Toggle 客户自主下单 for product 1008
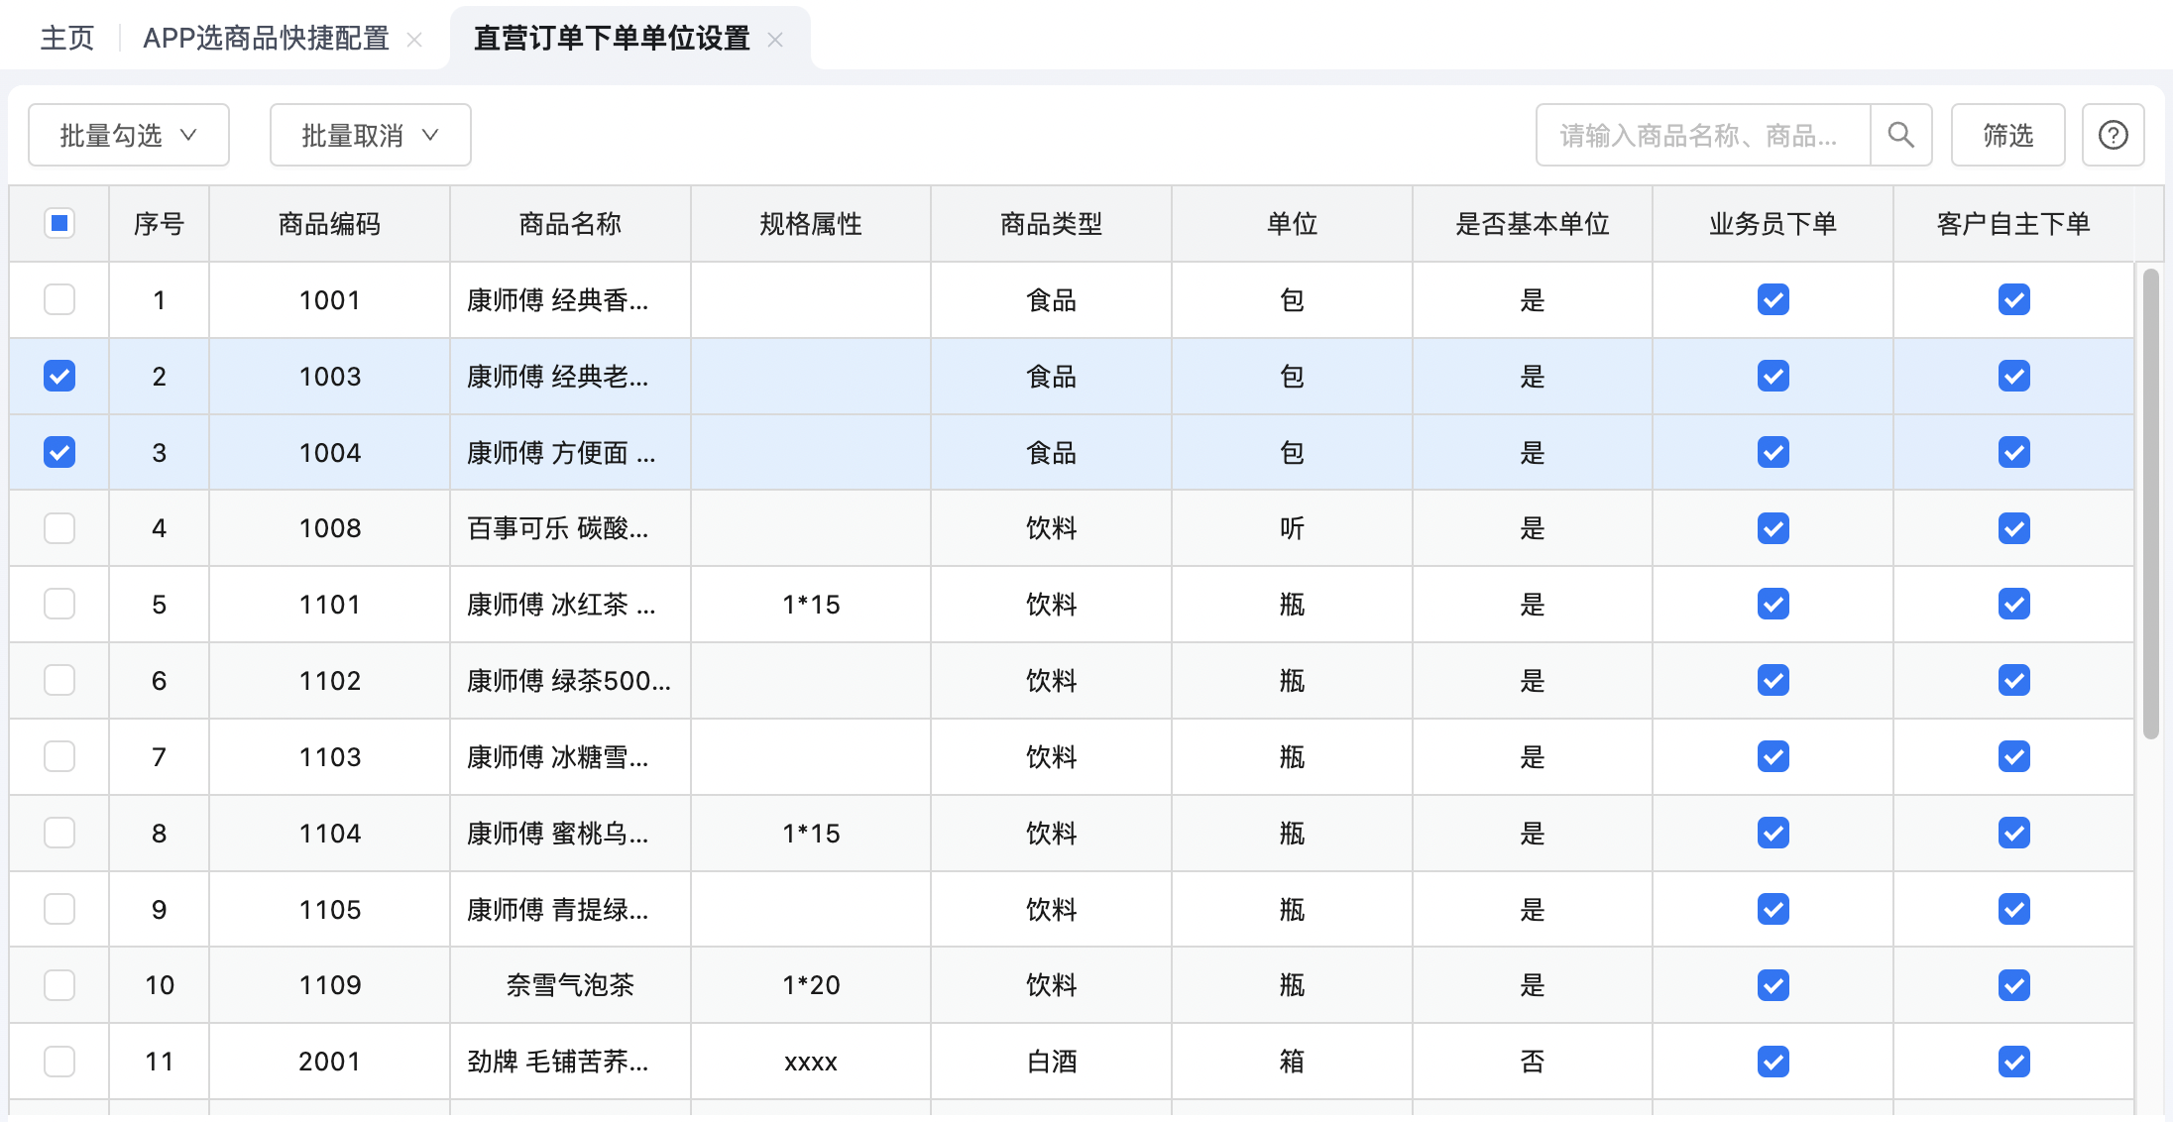2173x1122 pixels. click(x=2014, y=528)
